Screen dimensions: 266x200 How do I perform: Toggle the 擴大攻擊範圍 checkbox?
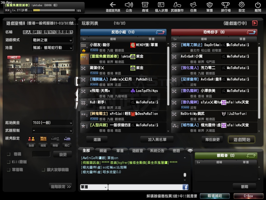[44, 170]
